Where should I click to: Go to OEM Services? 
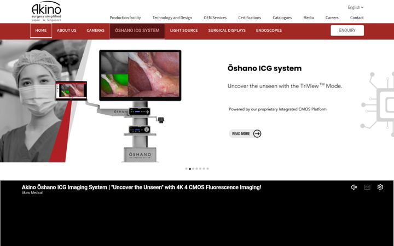pyautogui.click(x=215, y=17)
